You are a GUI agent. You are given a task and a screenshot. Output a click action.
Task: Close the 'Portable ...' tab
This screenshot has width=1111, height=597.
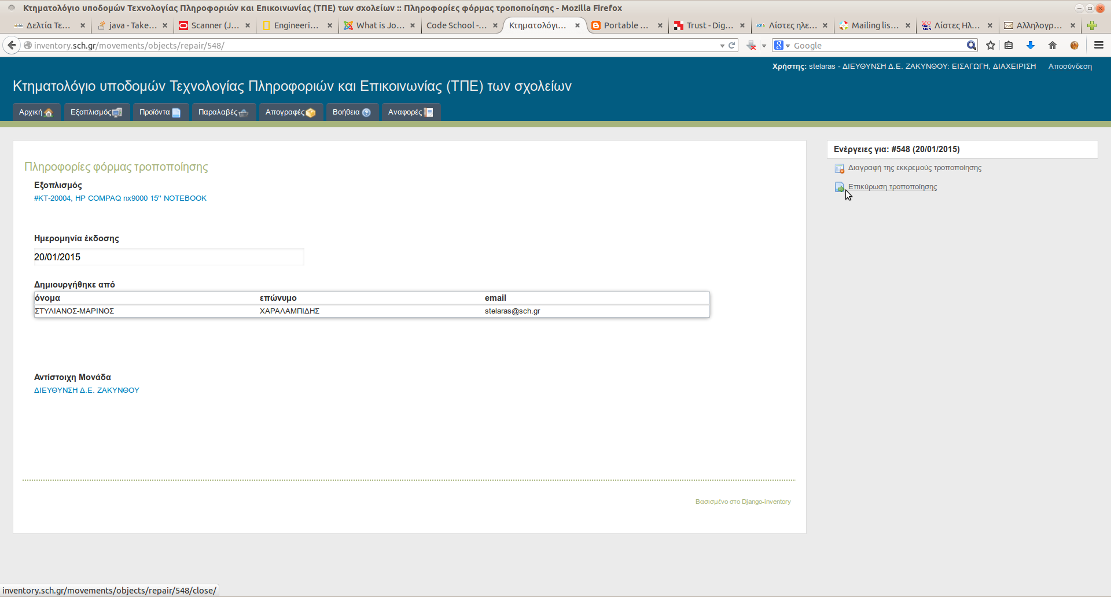click(x=660, y=25)
